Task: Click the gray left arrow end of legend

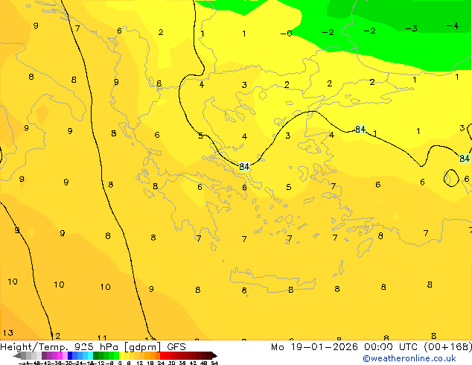Action: pos(17,356)
